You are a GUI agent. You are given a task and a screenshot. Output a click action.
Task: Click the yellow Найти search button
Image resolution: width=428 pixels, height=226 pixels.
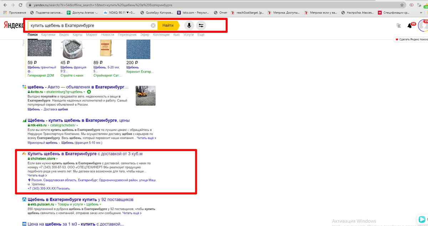(168, 26)
